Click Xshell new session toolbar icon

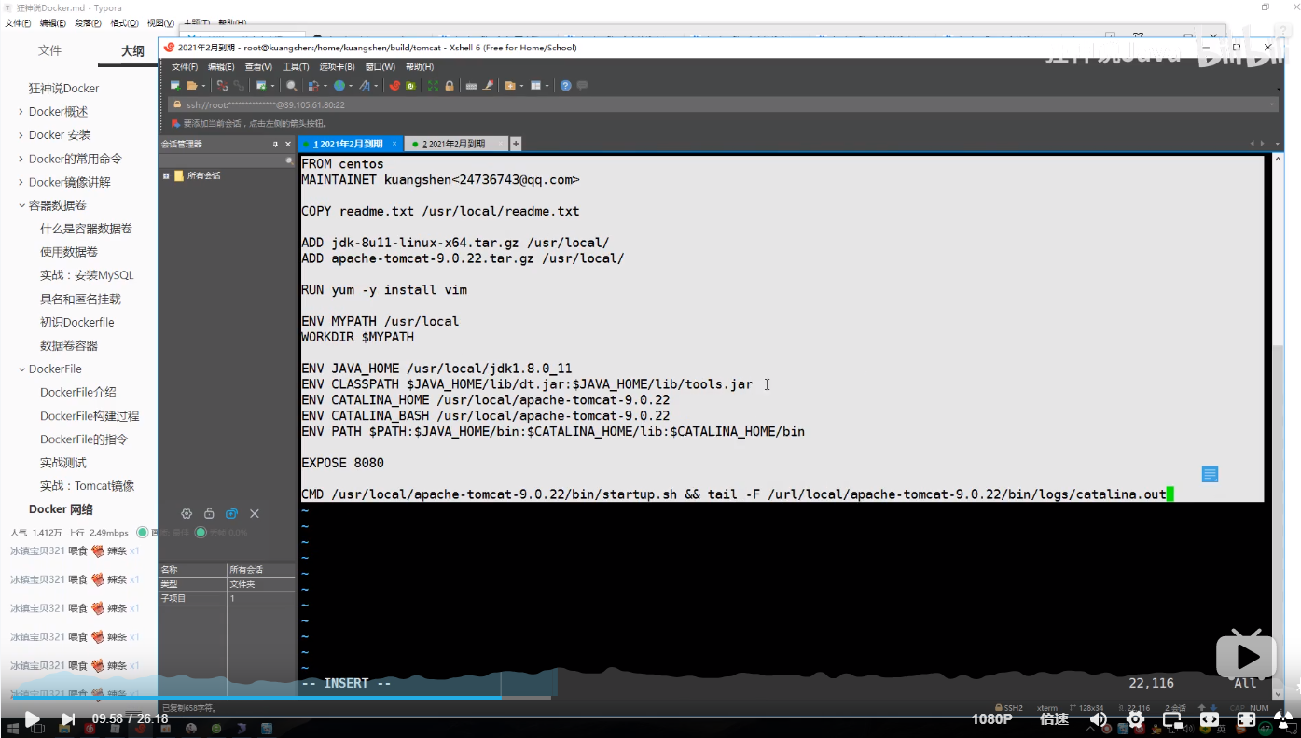click(x=175, y=85)
